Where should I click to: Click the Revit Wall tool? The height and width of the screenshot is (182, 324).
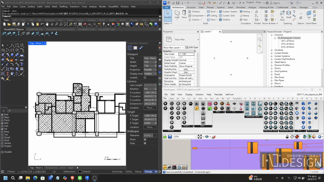(177, 15)
